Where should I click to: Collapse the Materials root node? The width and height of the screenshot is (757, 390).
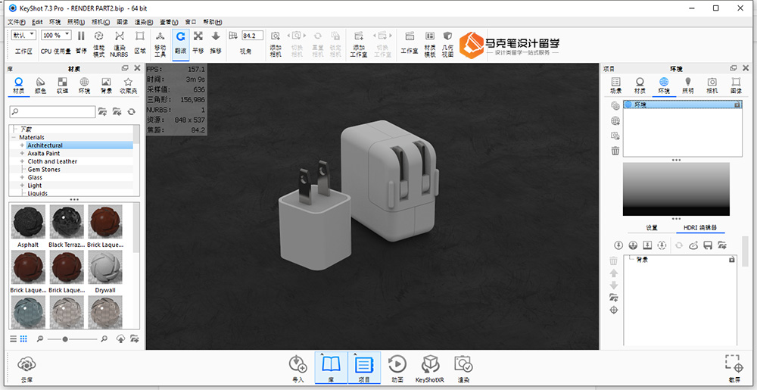(x=14, y=138)
